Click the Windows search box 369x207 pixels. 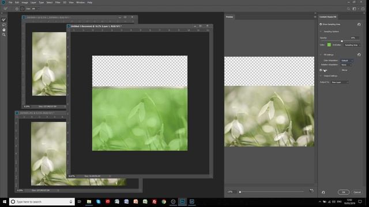pos(42,202)
